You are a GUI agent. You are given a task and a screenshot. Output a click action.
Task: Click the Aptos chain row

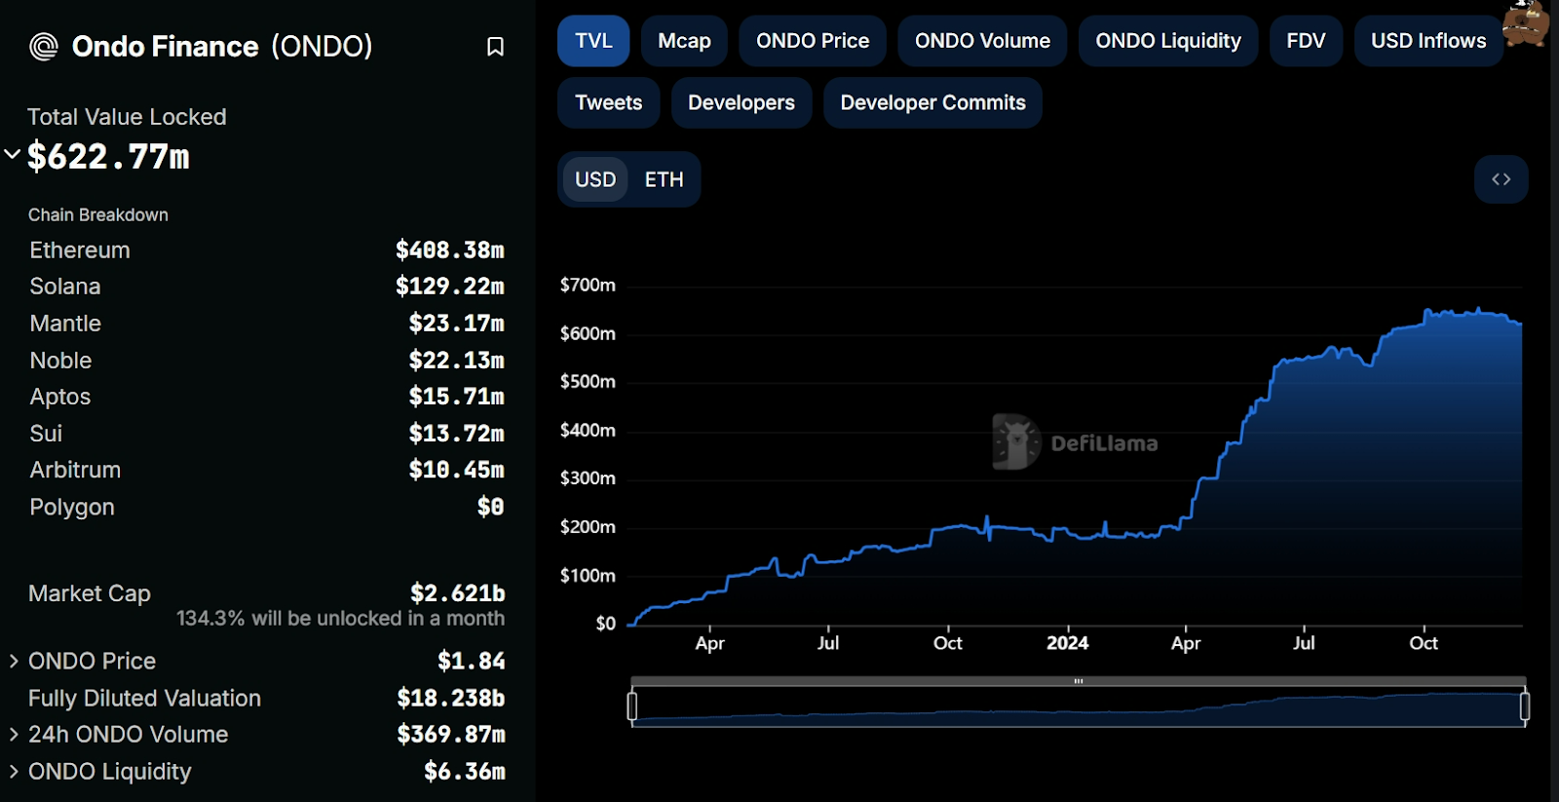(x=267, y=397)
